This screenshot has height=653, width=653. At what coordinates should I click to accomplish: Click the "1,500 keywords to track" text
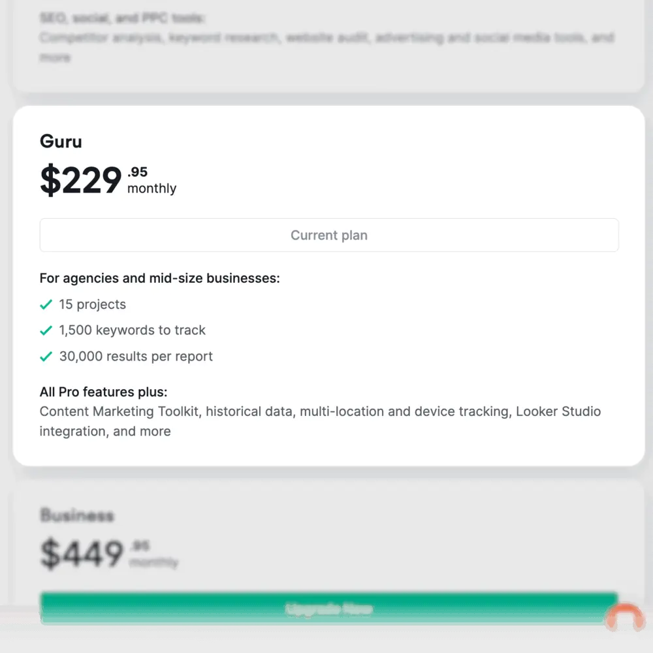[132, 330]
